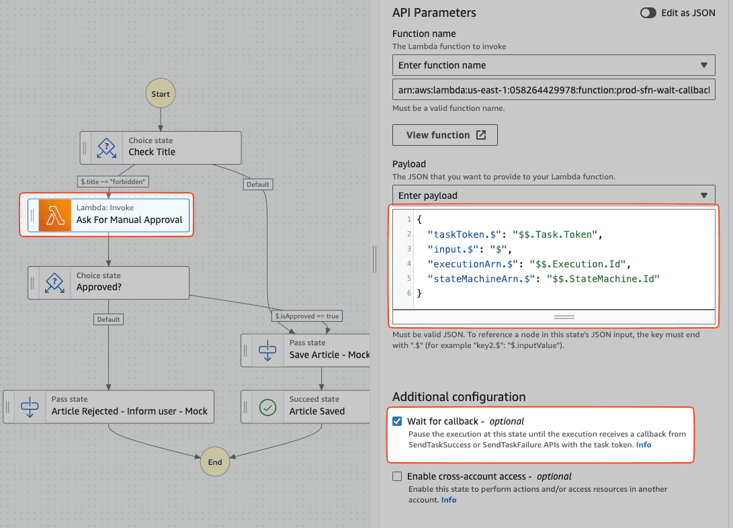Click the End node of the workflow

point(215,461)
